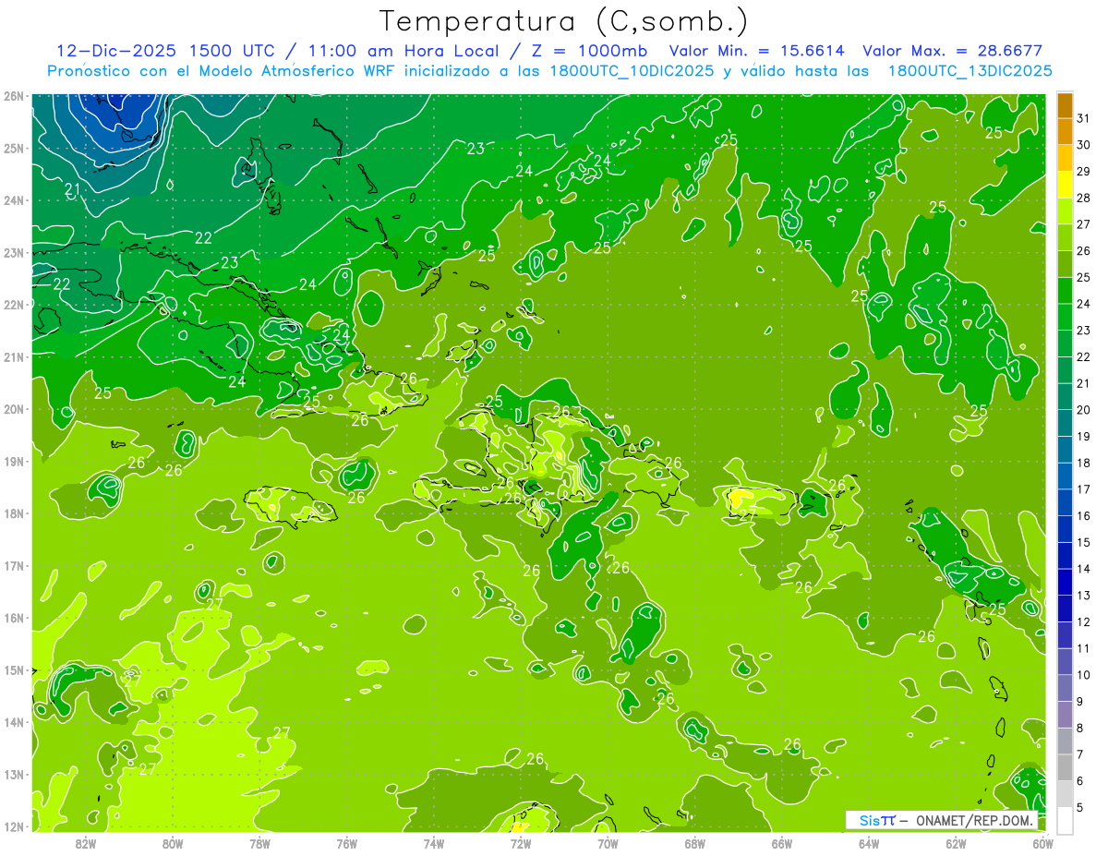
Task: Click the legend value 24
Action: pos(1084,304)
